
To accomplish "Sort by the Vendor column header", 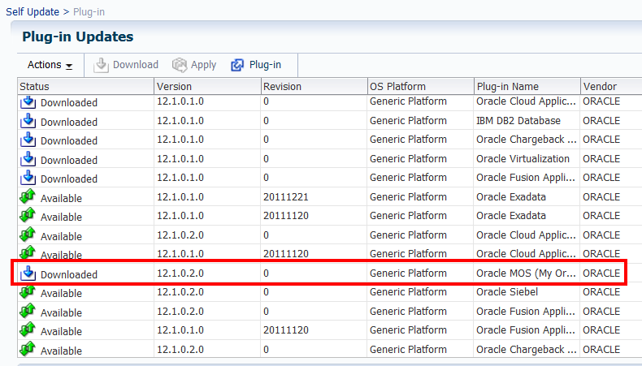I will point(611,86).
